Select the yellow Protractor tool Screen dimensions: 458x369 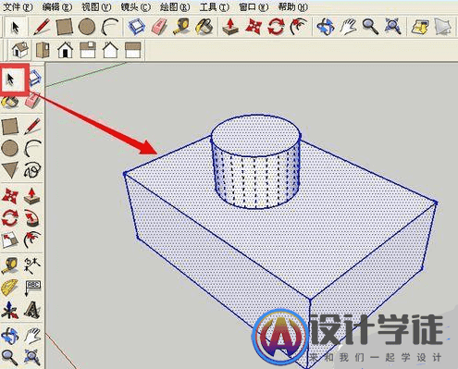(10, 288)
